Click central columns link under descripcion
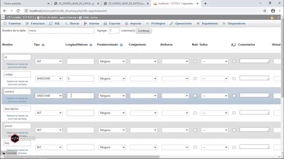This screenshot has width=284, height=159. 17,117
